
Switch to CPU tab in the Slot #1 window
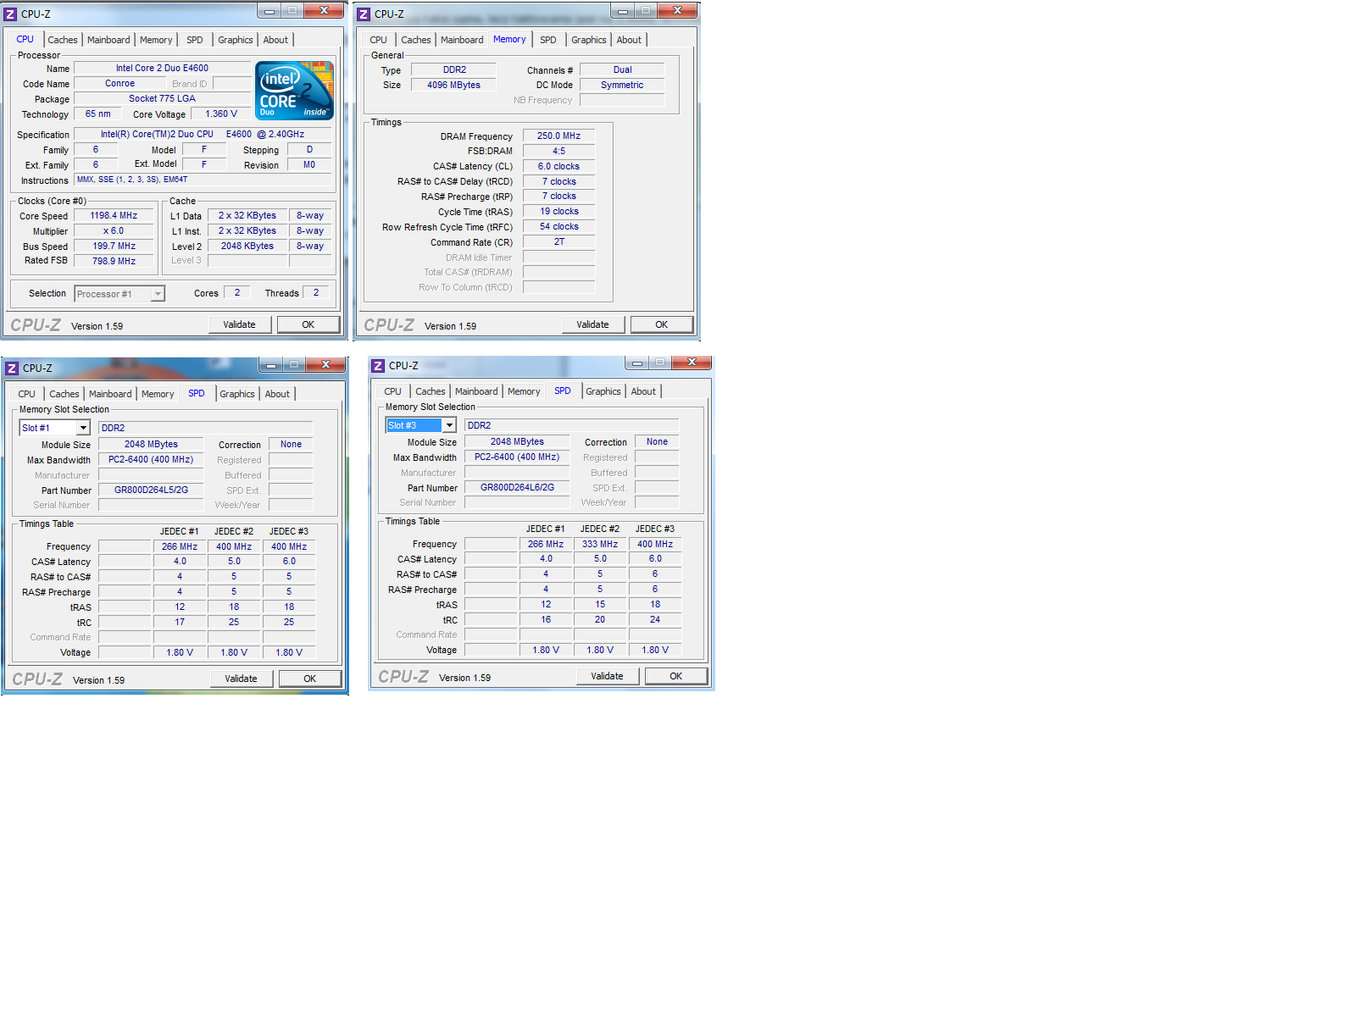(x=27, y=394)
